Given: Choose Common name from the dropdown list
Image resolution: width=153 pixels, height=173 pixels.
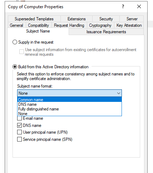Looking at the screenshot, I should [70, 100].
